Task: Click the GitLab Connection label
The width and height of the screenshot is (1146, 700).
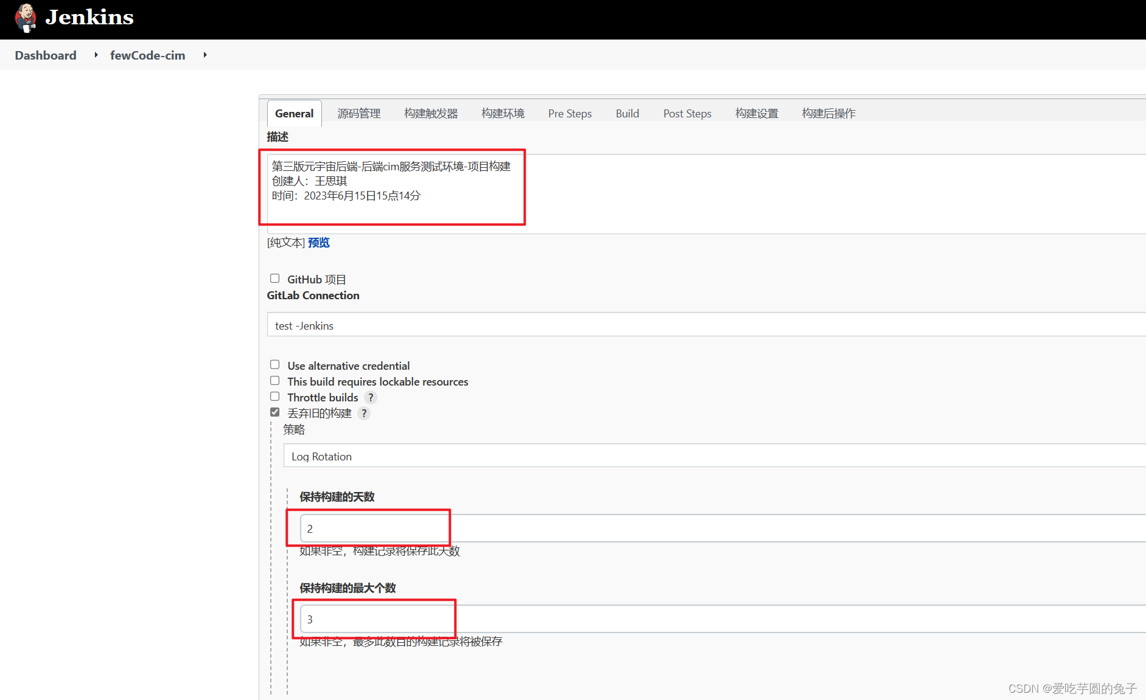Action: click(313, 296)
